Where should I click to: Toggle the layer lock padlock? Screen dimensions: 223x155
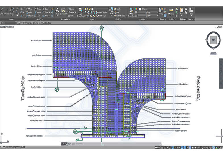tap(90, 9)
